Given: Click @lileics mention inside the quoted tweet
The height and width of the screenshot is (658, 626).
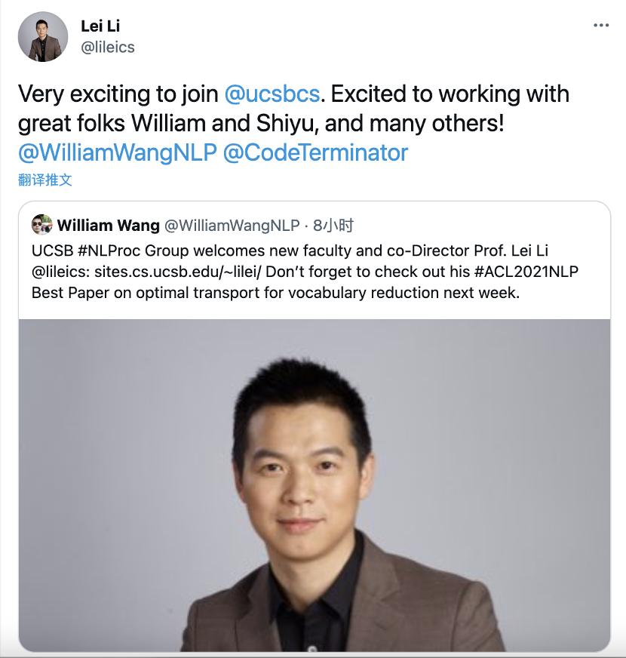Looking at the screenshot, I should click(x=59, y=272).
